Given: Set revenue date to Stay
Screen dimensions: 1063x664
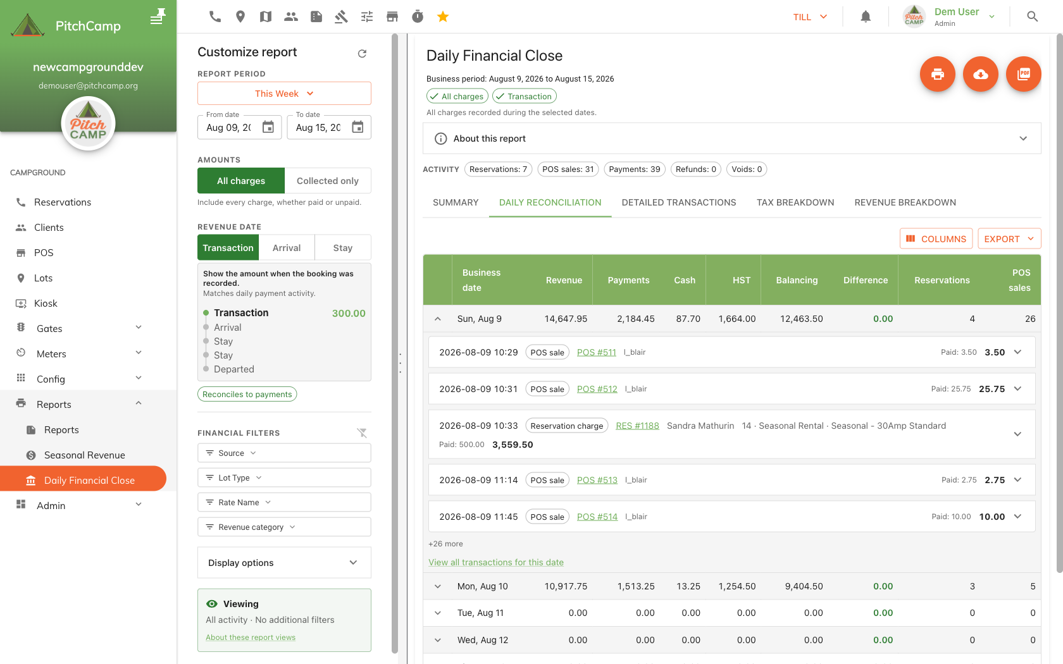Looking at the screenshot, I should [x=343, y=248].
